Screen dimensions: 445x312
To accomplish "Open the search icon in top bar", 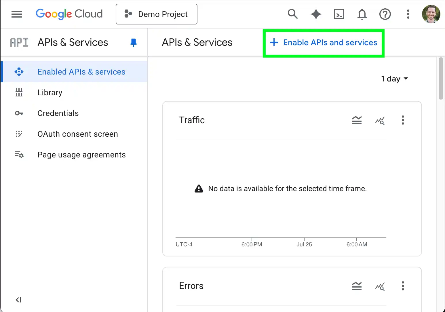I will (x=293, y=14).
